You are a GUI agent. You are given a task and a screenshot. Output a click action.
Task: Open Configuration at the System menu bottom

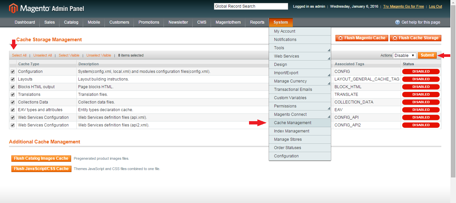300,156
